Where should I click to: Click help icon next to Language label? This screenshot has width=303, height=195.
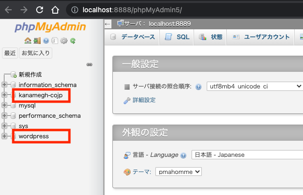point(183,155)
